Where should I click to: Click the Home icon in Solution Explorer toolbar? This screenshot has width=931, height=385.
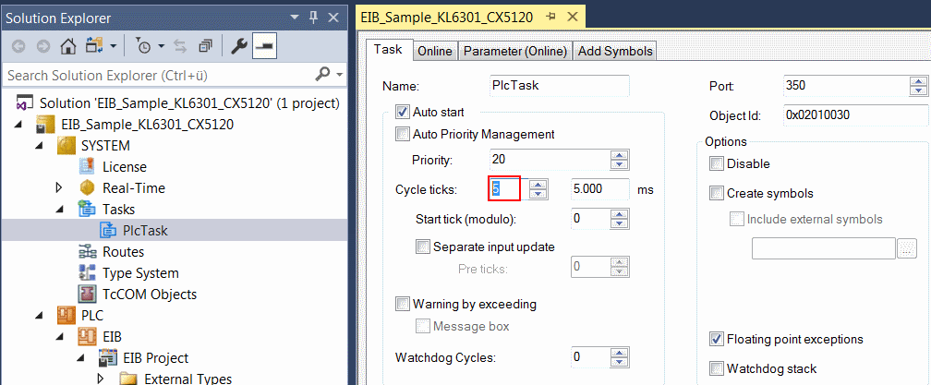point(69,47)
